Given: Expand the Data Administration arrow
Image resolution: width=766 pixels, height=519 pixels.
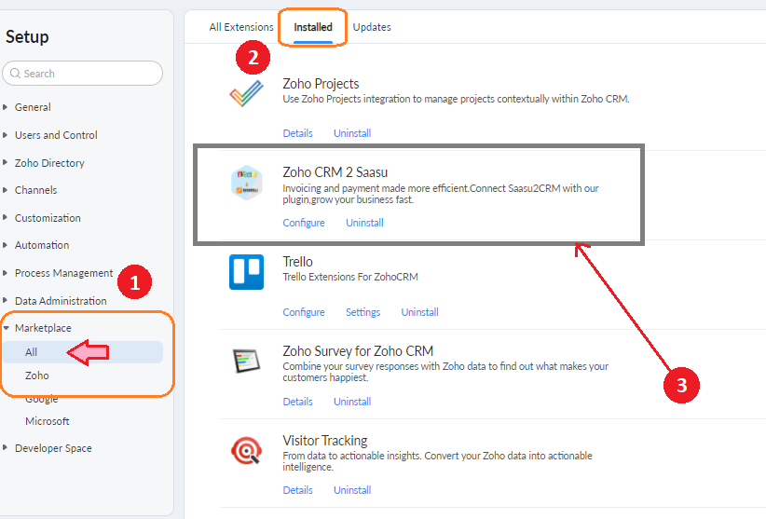Looking at the screenshot, I should click(x=6, y=301).
